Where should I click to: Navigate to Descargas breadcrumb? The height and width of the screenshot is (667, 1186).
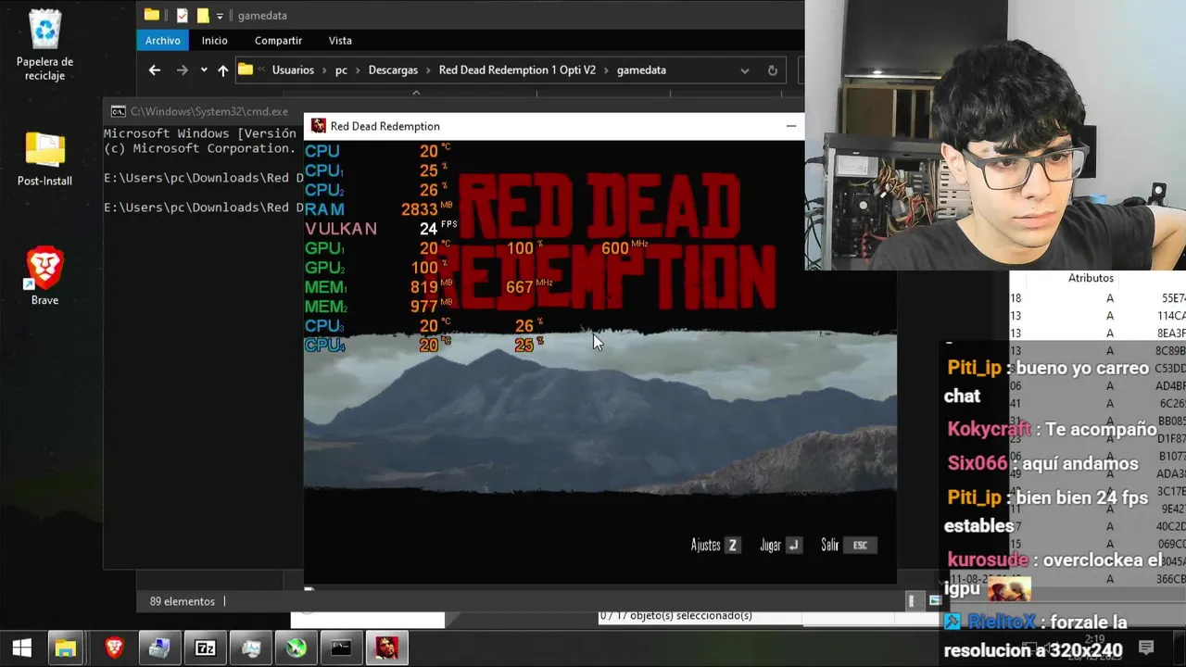point(393,70)
